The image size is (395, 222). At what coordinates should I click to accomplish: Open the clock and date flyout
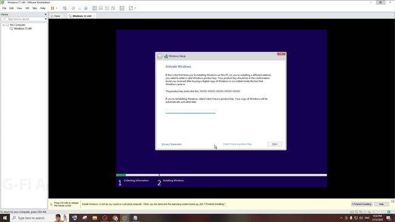[x=377, y=218]
